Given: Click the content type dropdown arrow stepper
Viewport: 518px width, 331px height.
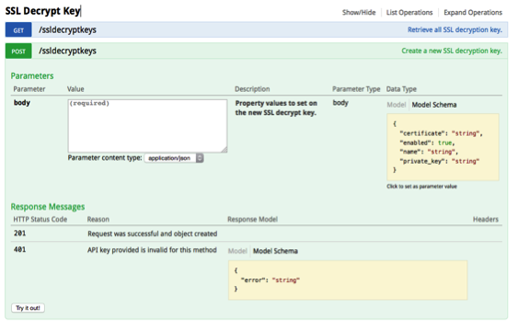Looking at the screenshot, I should pos(200,158).
